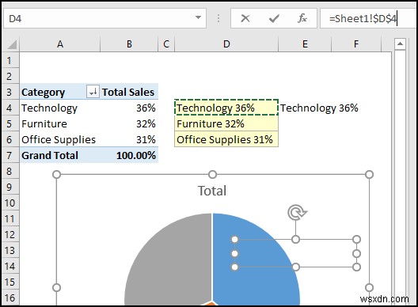Select column C header

[x=166, y=44]
